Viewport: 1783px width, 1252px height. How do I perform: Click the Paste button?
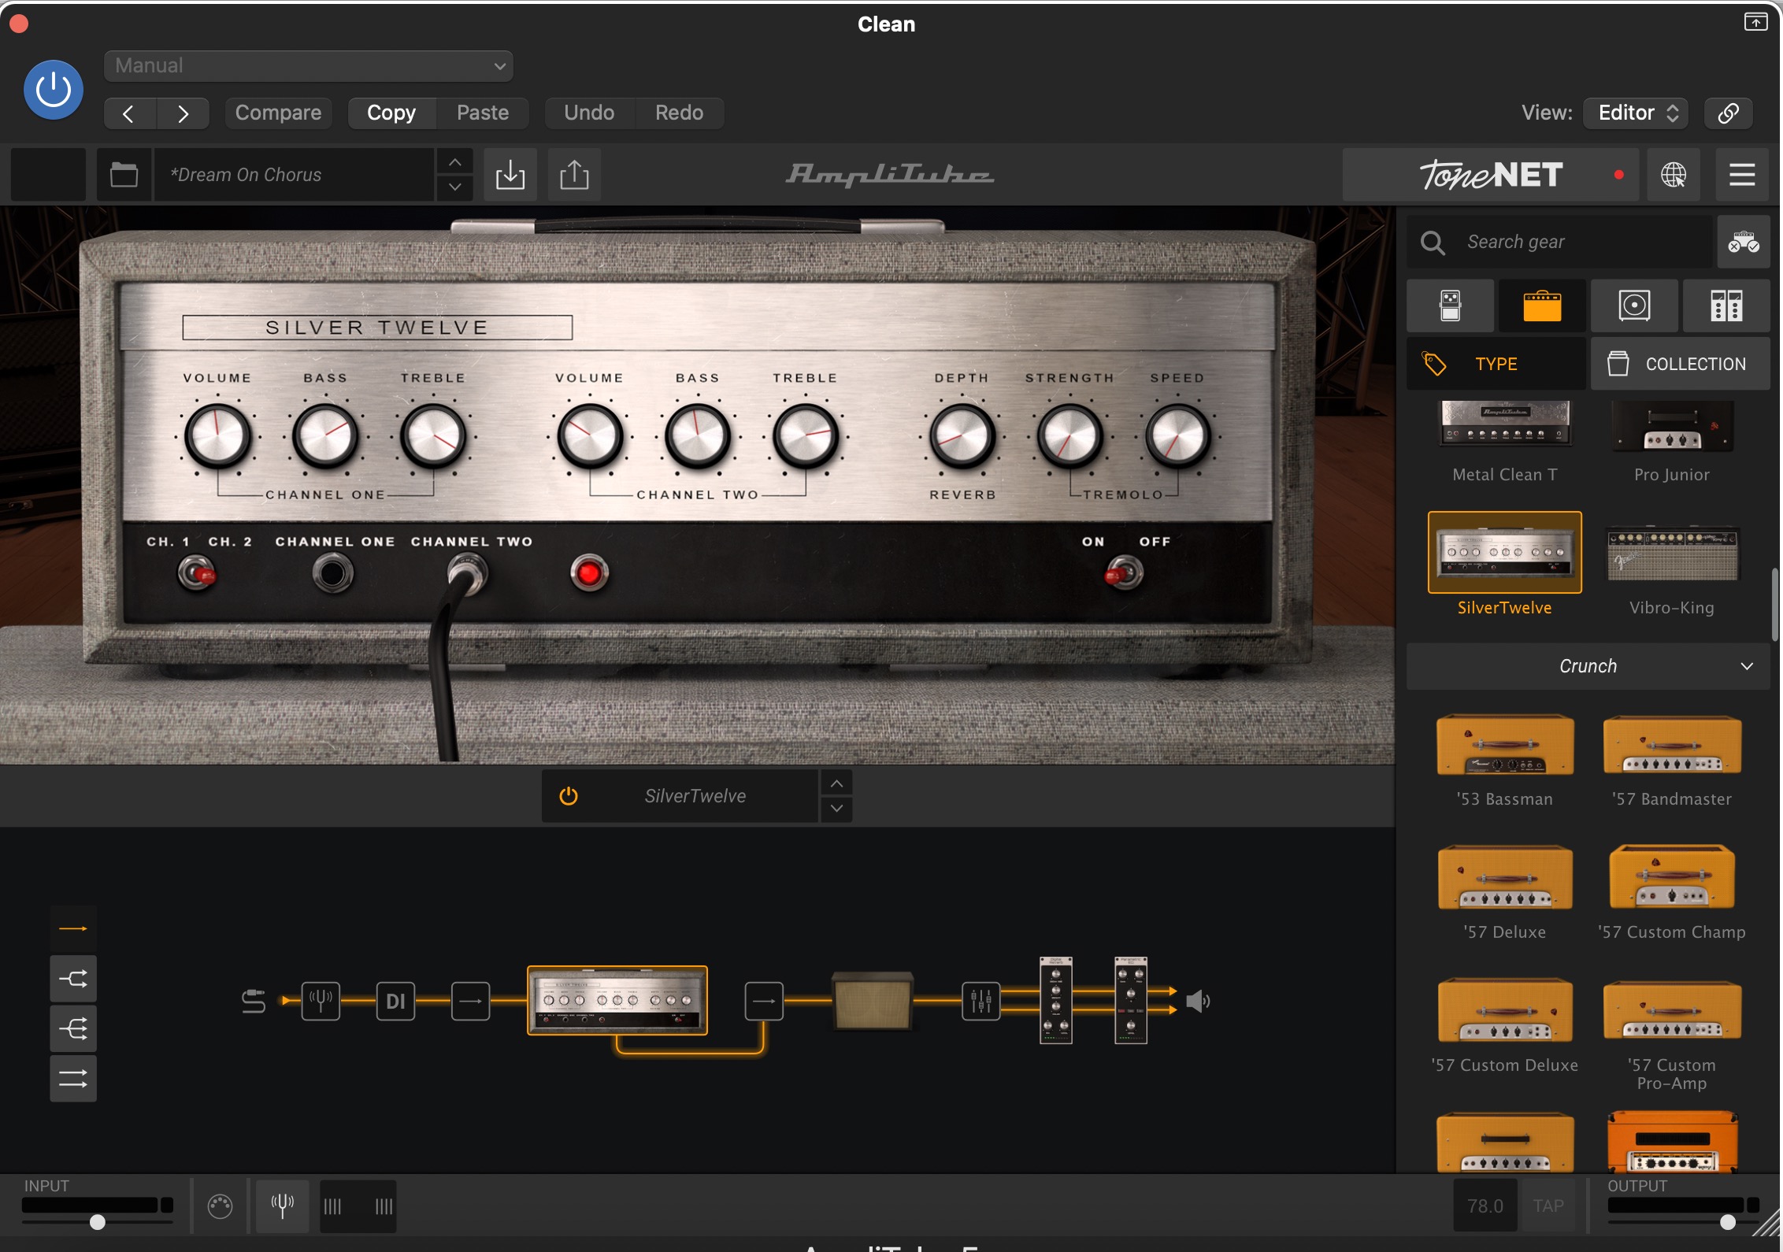coord(483,113)
